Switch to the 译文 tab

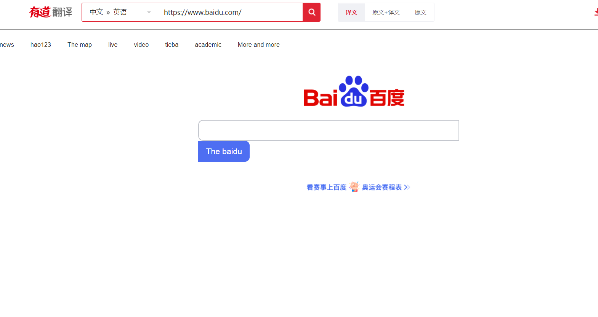351,12
